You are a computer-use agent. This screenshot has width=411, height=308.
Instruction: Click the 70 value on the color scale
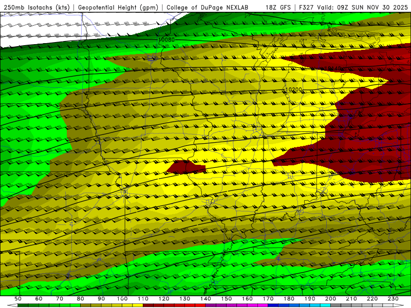tap(60, 299)
